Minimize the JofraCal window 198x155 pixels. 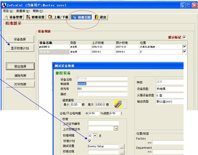coord(183,5)
